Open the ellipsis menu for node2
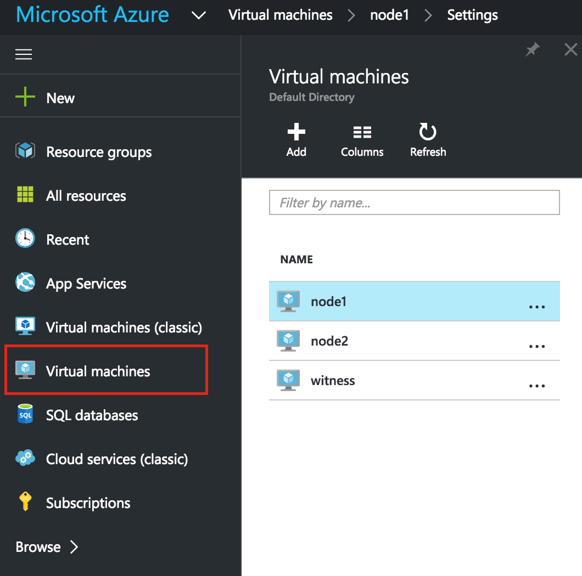This screenshot has width=582, height=576. click(x=537, y=346)
